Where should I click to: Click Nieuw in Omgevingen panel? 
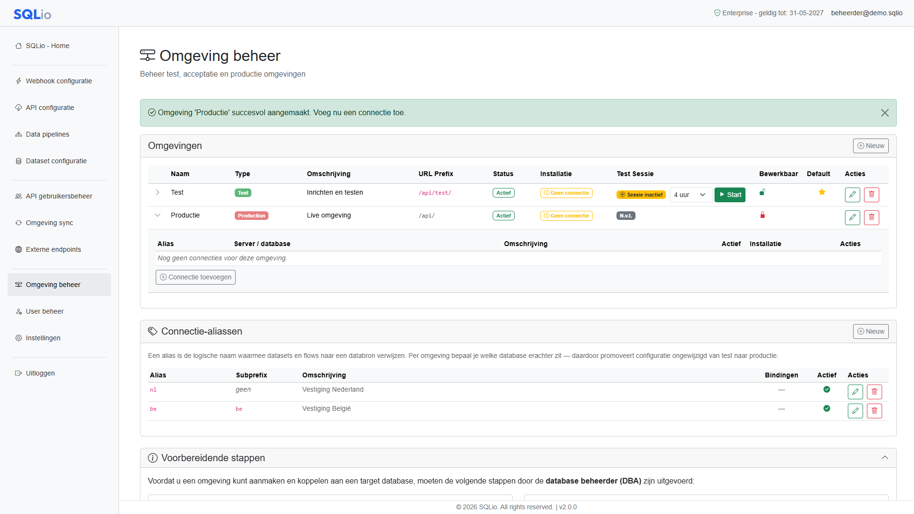coord(870,146)
